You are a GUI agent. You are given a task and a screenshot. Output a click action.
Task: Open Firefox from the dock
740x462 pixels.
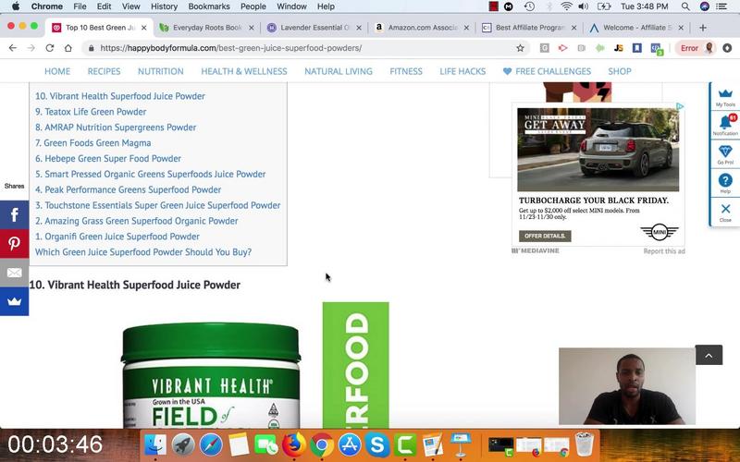pos(294,444)
